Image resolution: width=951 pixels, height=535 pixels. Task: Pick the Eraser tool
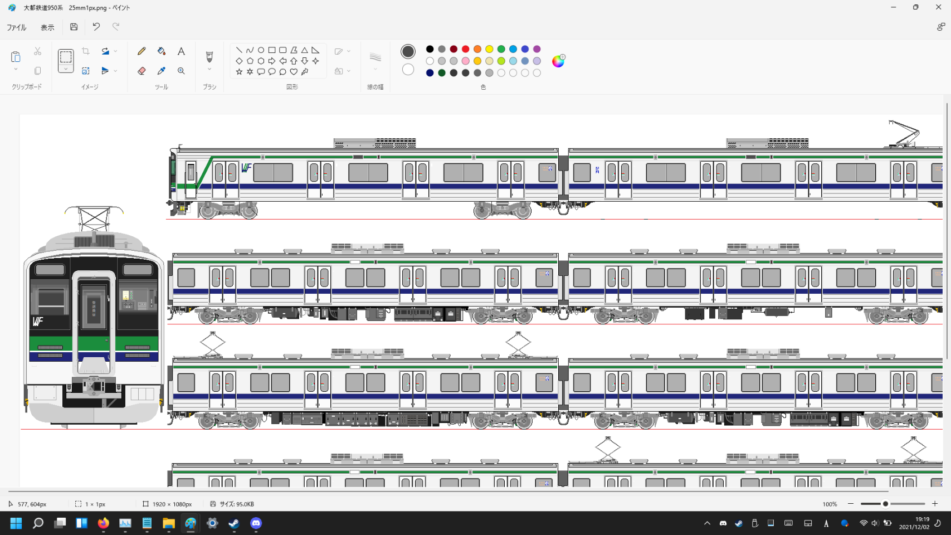click(142, 71)
